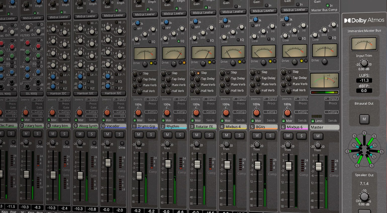Open Mixbus Leveler mode on Rotator FX

tap(203, 13)
